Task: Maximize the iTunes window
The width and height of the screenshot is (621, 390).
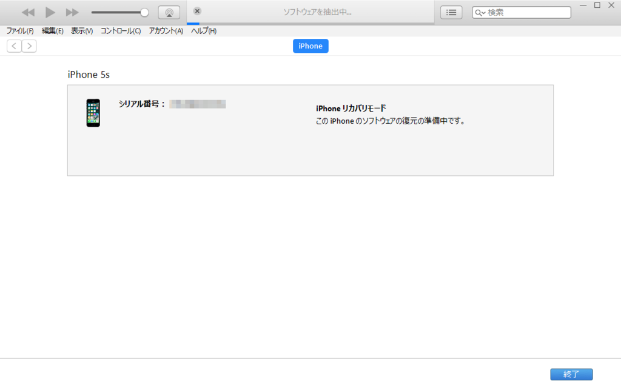Action: coord(597,5)
